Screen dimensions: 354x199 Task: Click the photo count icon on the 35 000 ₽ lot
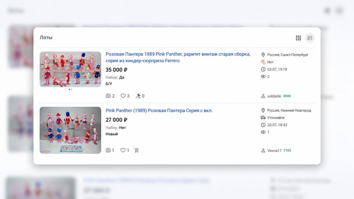click(108, 96)
